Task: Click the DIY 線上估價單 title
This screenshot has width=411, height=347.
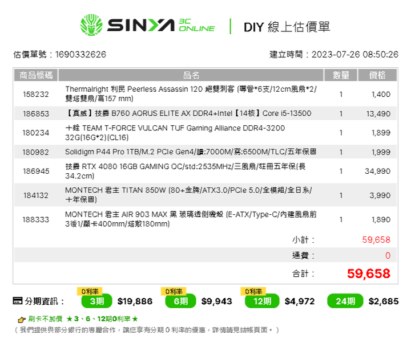Action: [287, 27]
